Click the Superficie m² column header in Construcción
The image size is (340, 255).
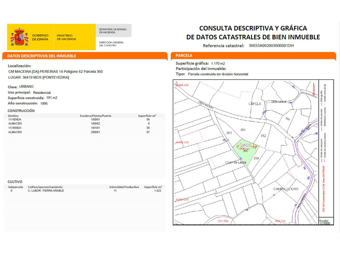tap(147, 116)
